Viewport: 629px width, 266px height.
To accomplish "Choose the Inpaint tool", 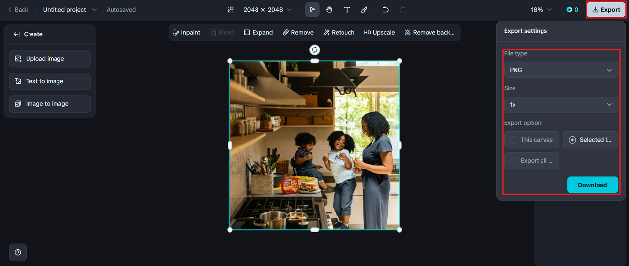I will [x=186, y=33].
